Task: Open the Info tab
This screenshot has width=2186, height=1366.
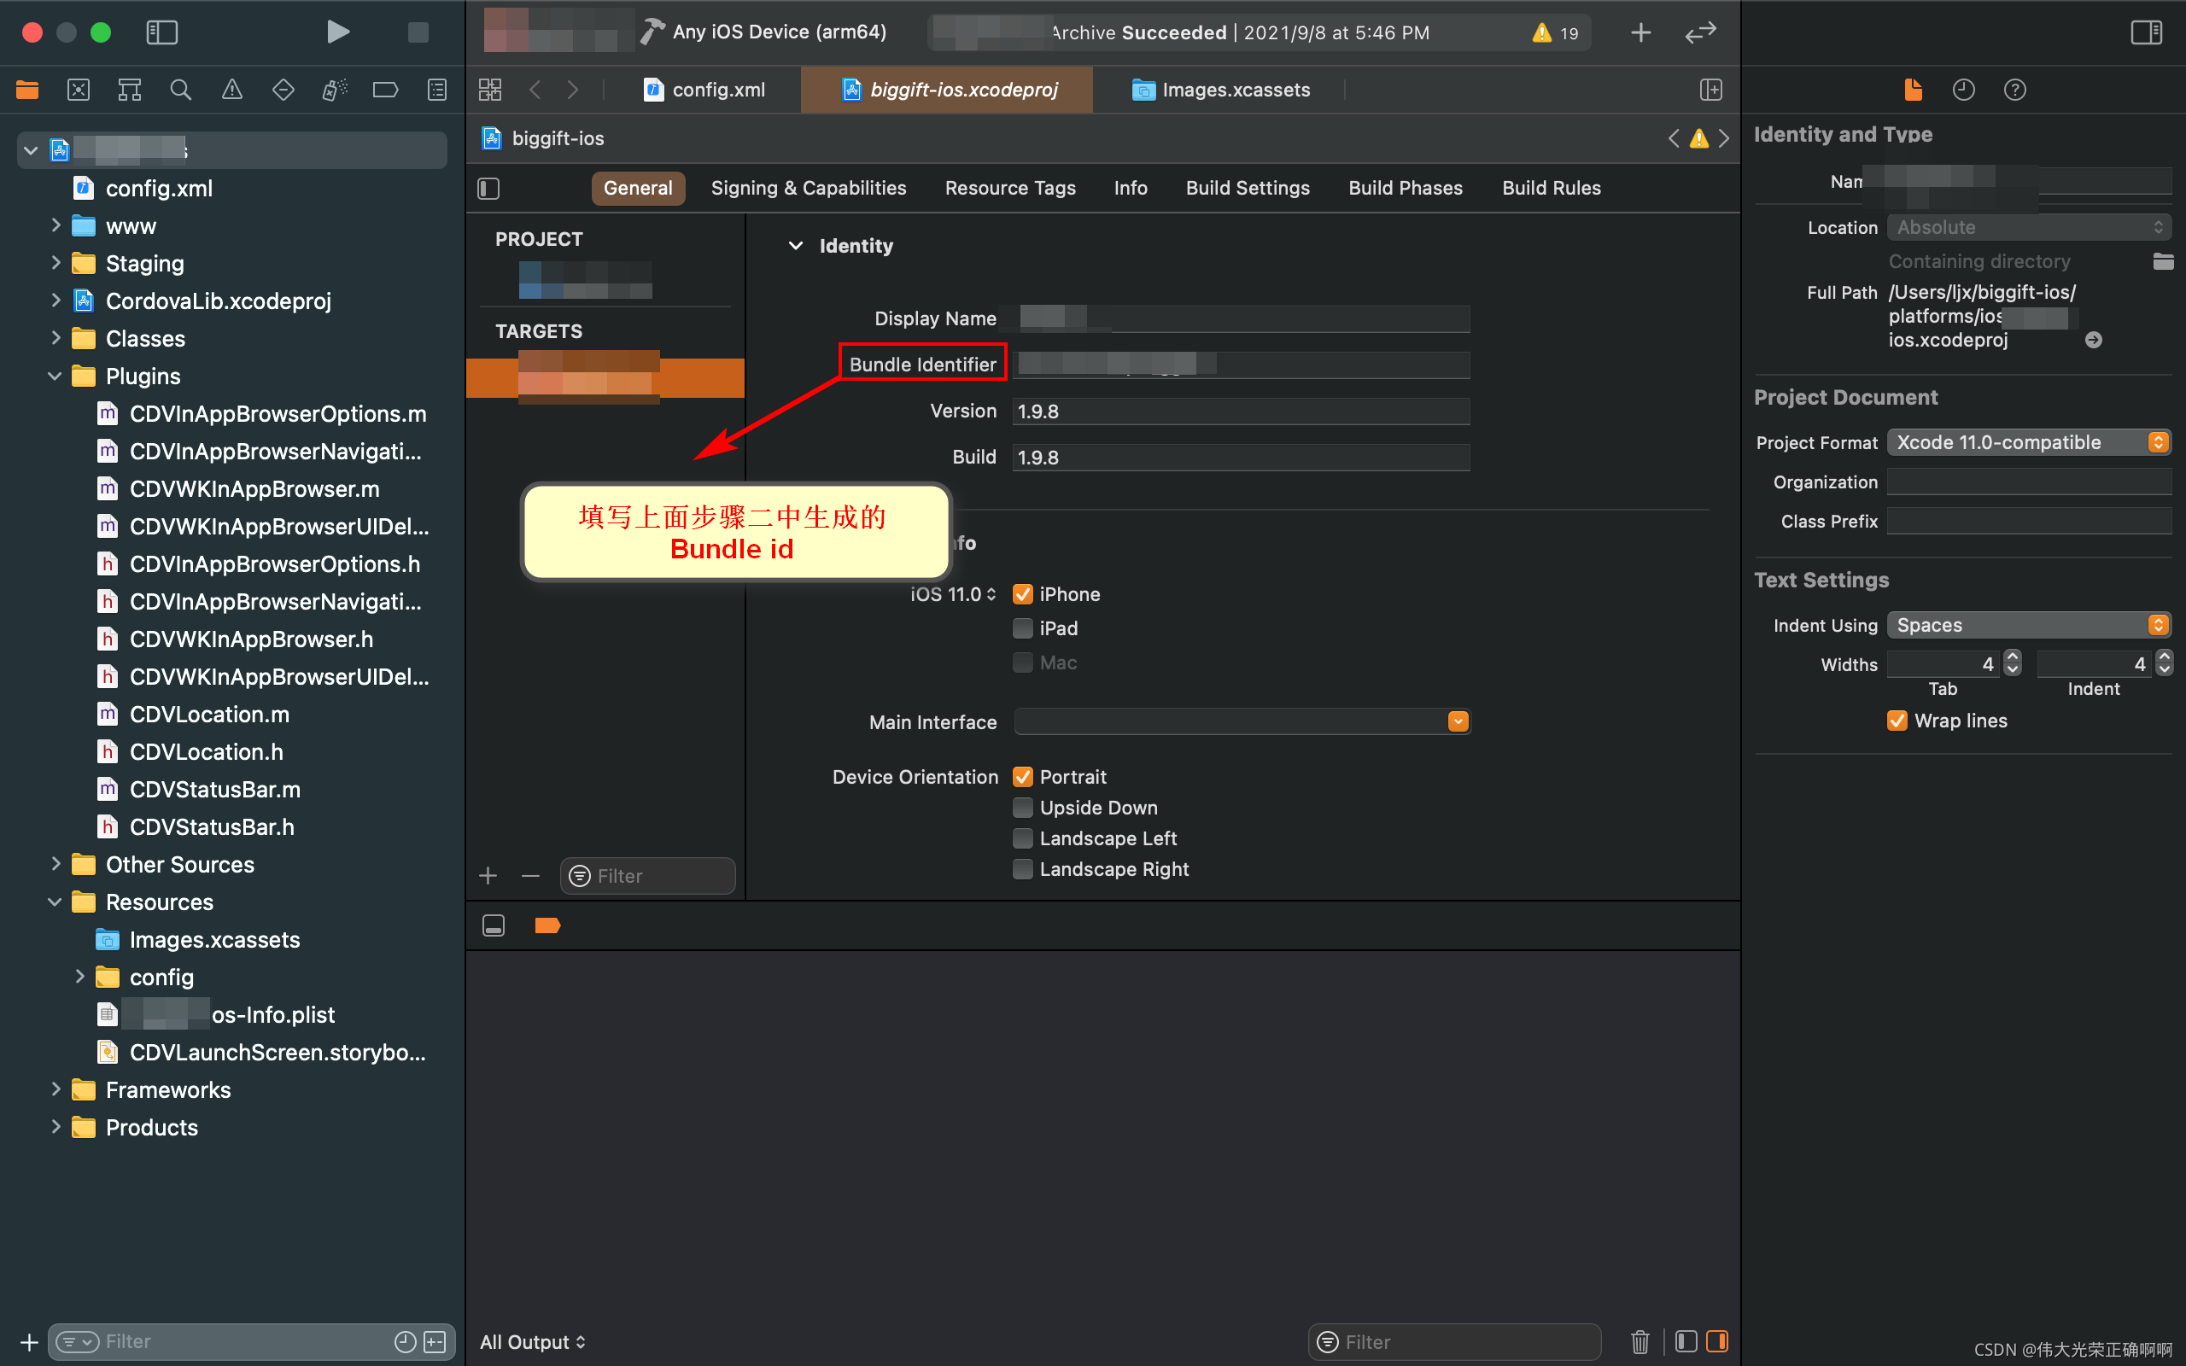Action: tap(1130, 188)
